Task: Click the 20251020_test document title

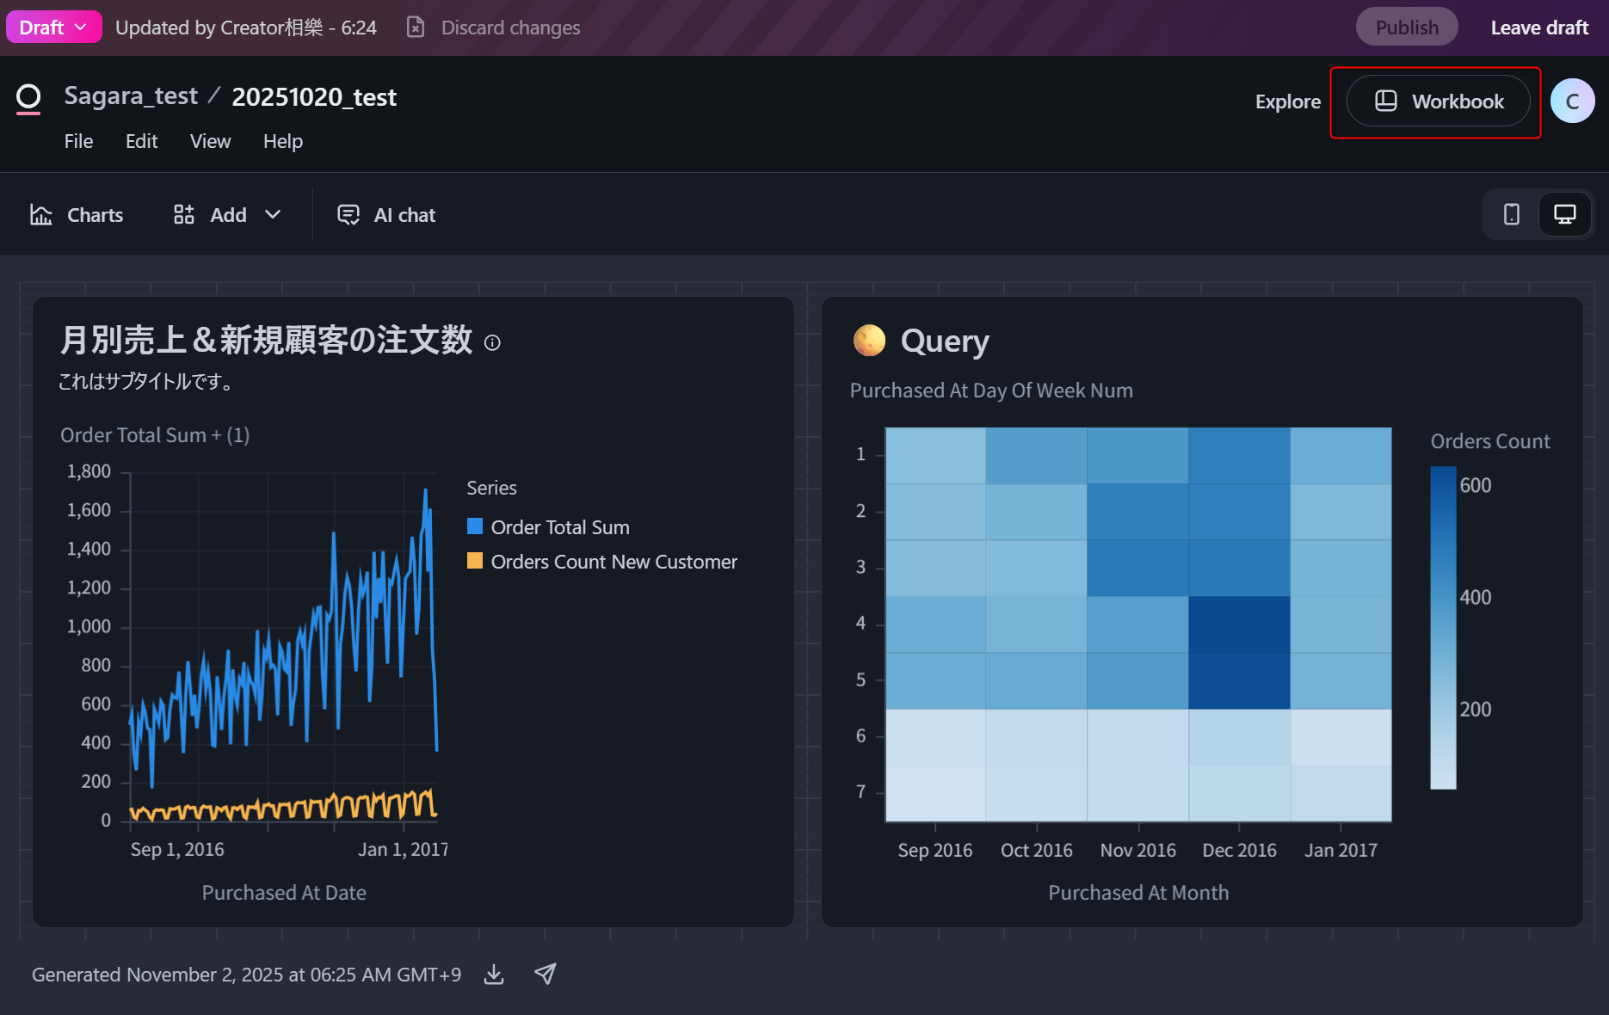Action: 314,97
